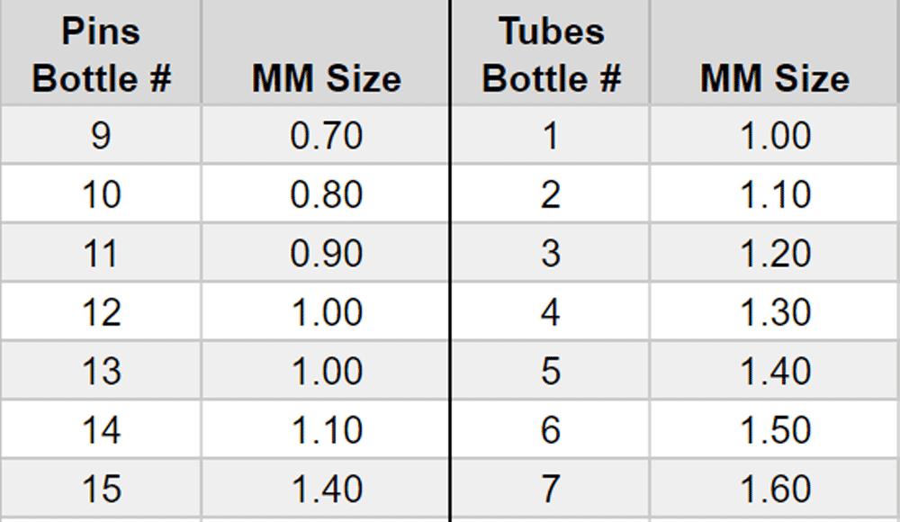This screenshot has height=522, width=900.
Task: Click the MM Size header for Pins
Action: point(326,78)
